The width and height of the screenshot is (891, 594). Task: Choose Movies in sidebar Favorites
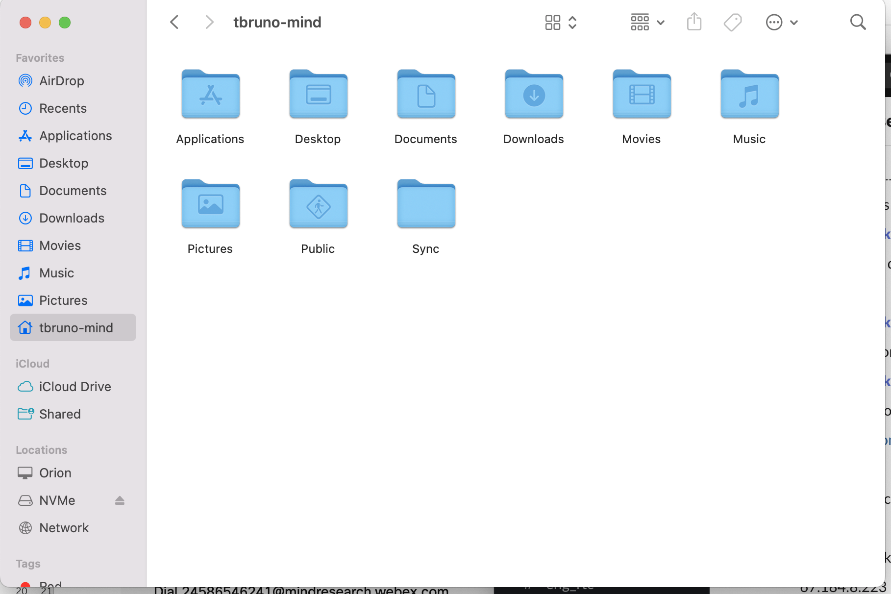tap(73, 245)
